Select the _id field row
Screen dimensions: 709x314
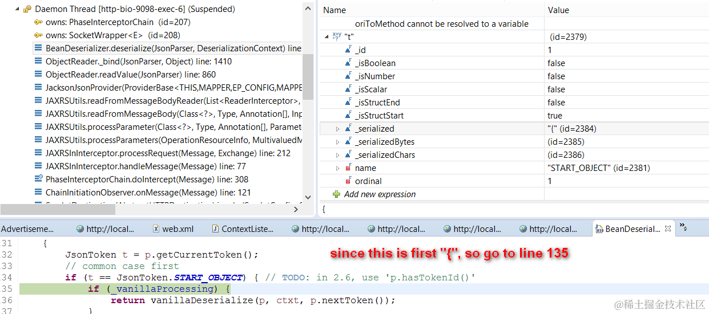coord(514,50)
